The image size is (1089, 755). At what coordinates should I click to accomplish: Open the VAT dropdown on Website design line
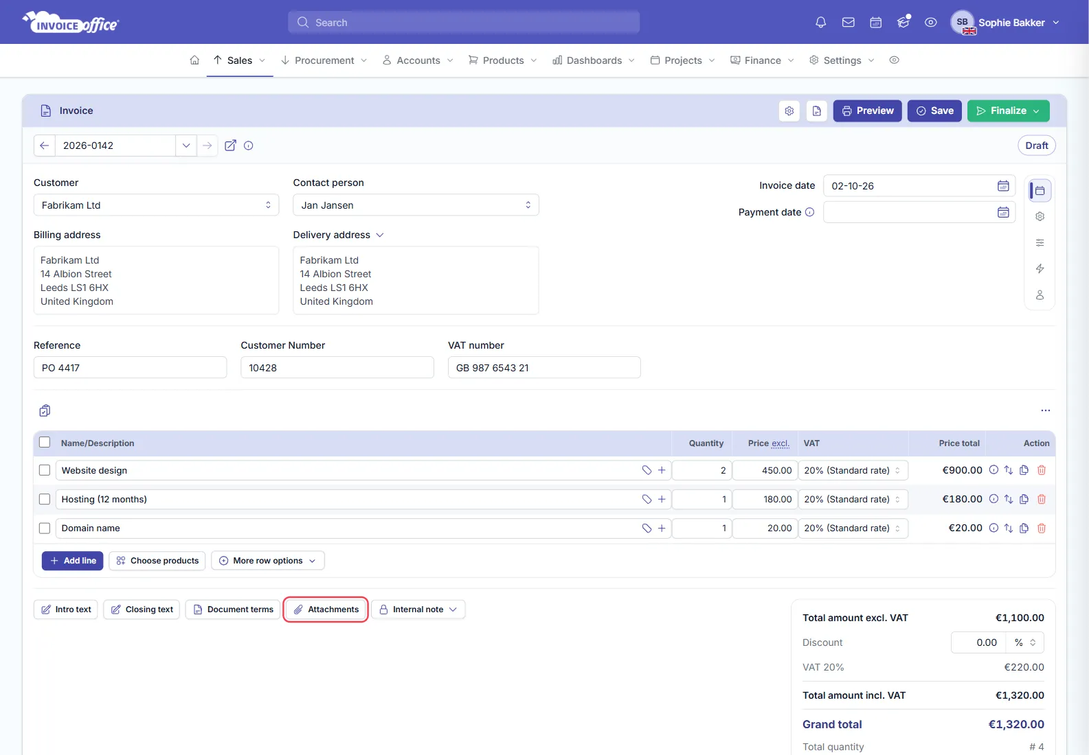pos(853,470)
